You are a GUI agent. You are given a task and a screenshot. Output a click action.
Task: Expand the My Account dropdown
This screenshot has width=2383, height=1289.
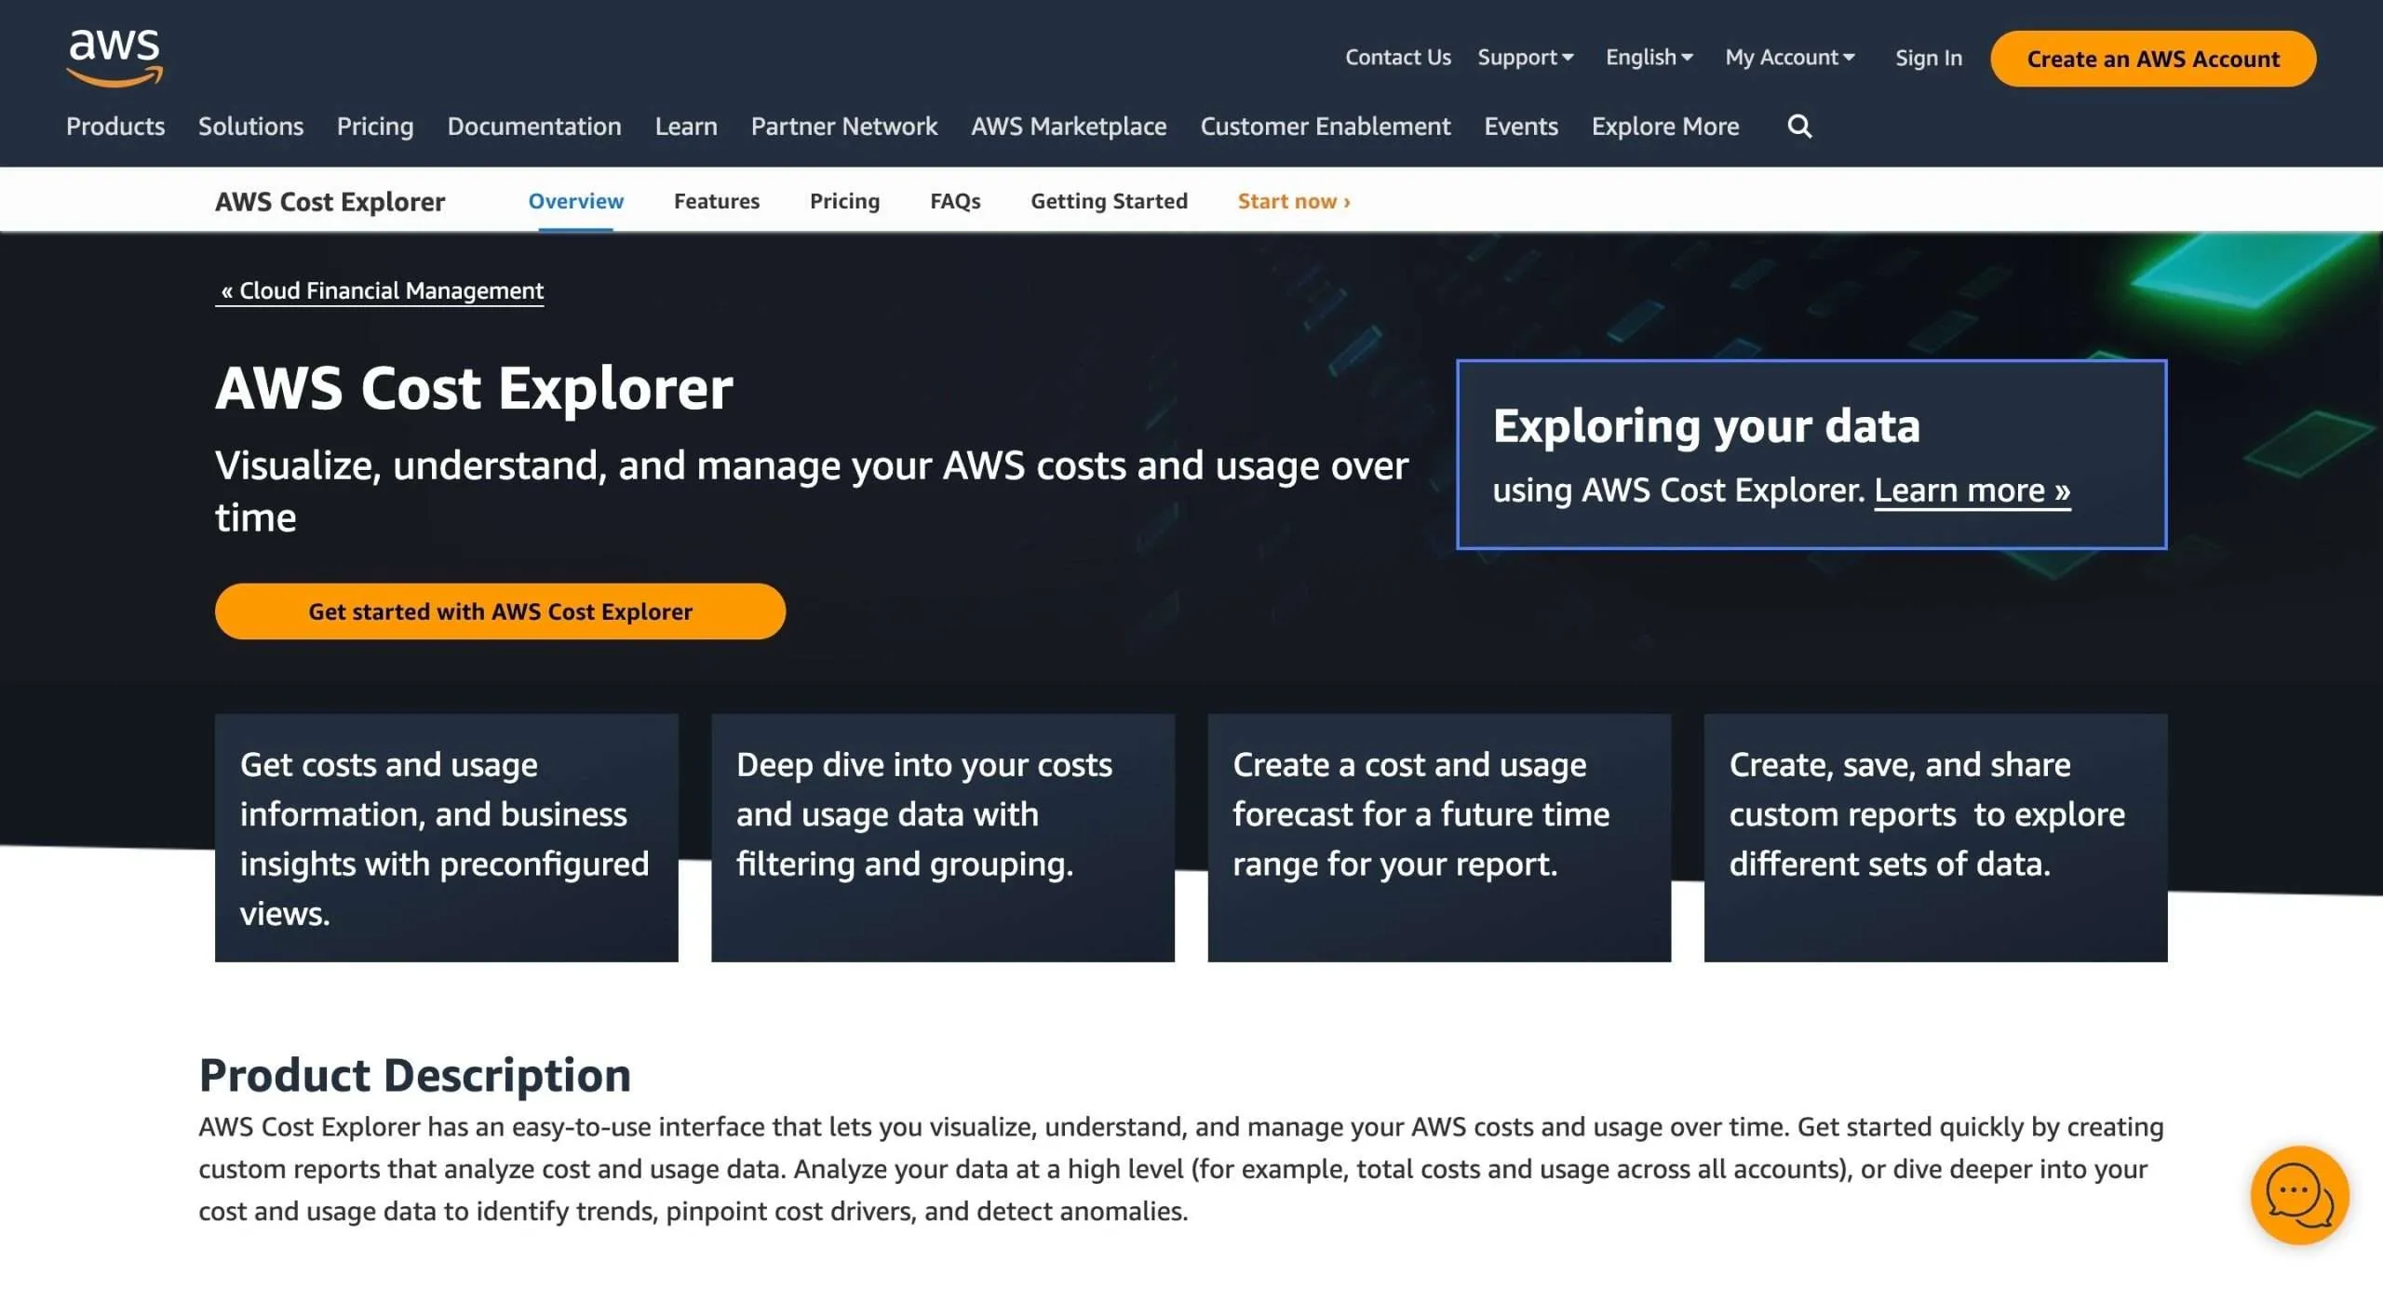coord(1789,58)
